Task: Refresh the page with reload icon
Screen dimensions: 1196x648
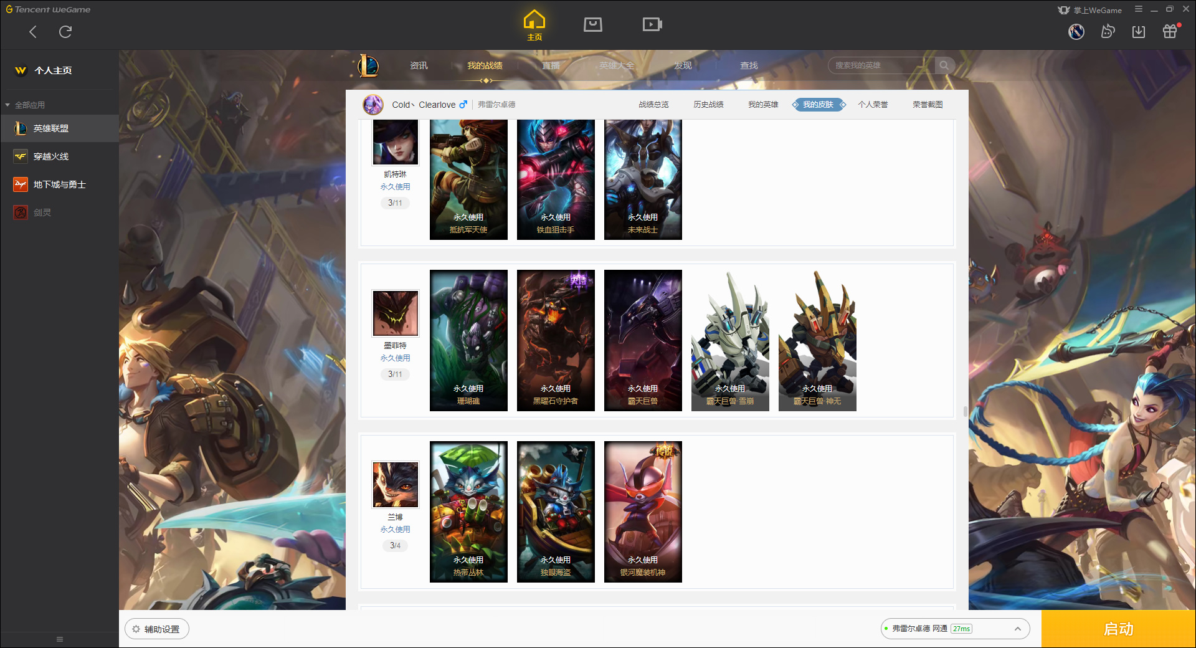Action: [65, 32]
